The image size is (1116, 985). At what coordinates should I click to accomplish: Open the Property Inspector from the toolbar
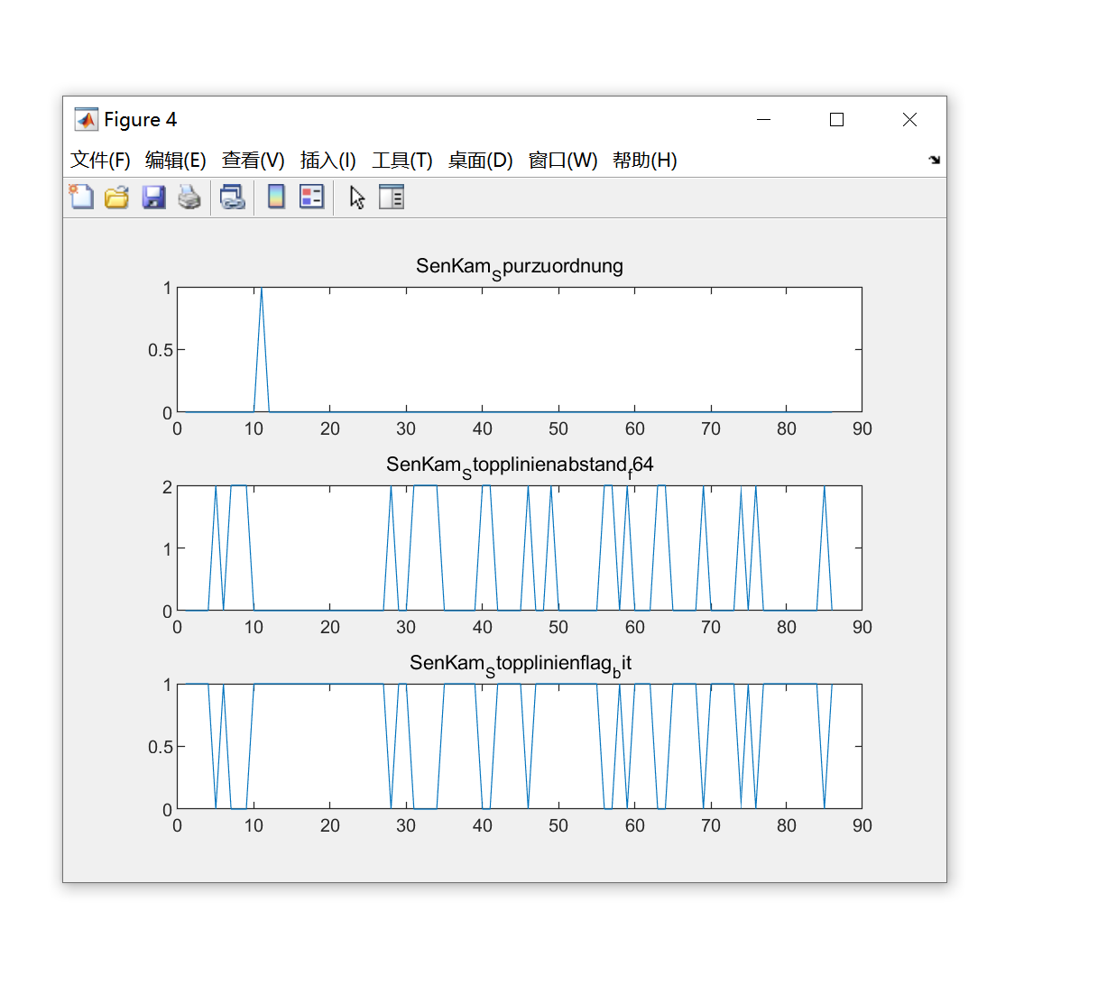[392, 197]
